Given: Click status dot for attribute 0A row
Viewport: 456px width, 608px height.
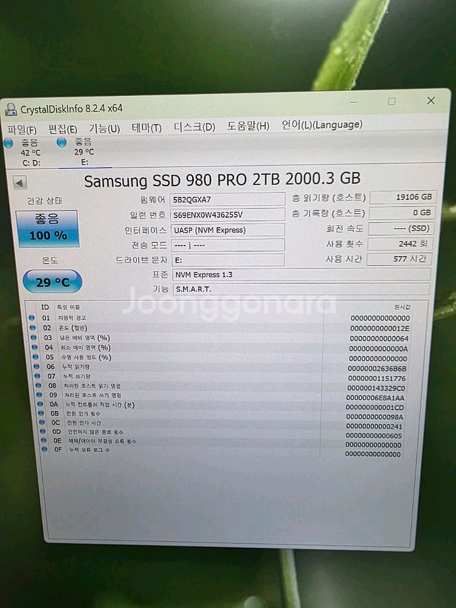Looking at the screenshot, I should 35,404.
